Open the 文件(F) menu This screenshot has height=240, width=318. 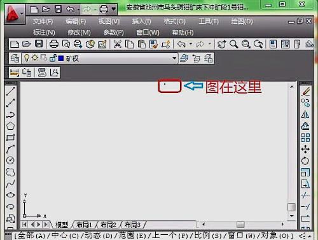tap(43, 22)
